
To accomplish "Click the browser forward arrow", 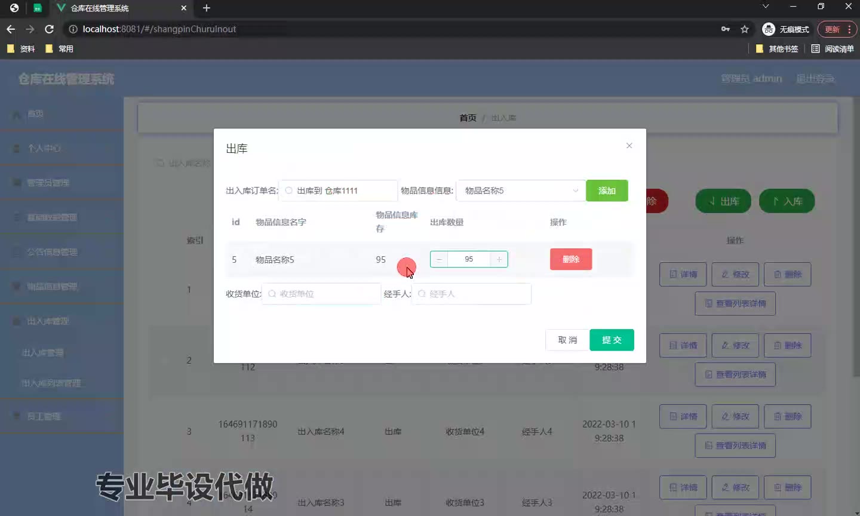I will pyautogui.click(x=30, y=29).
